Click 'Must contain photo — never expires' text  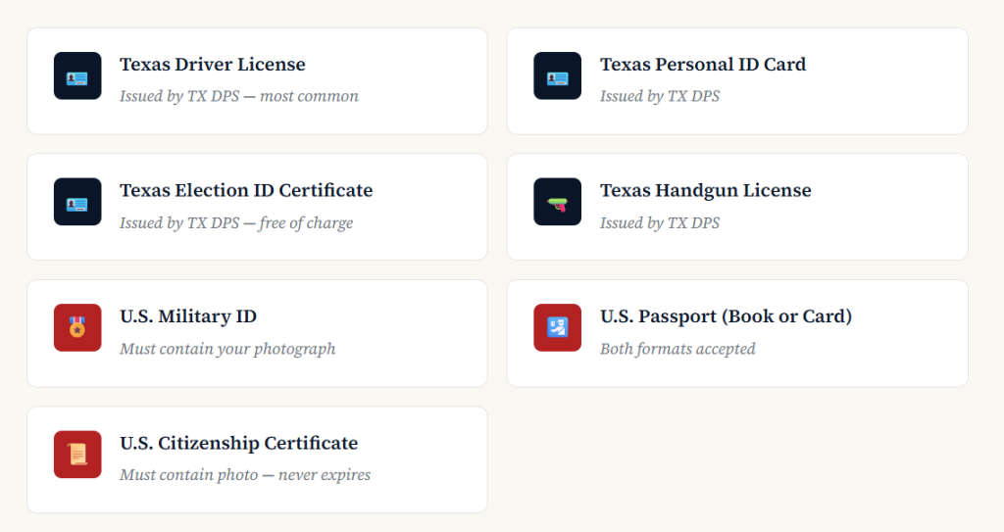click(245, 475)
